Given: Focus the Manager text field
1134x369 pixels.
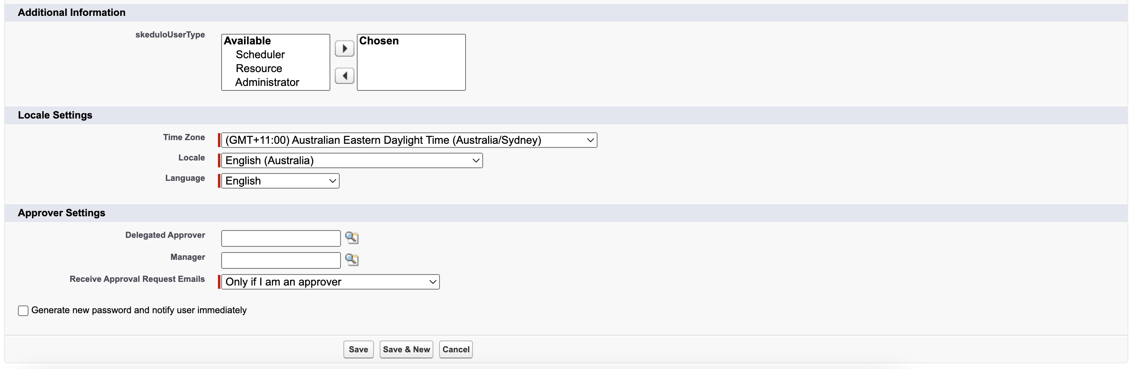Looking at the screenshot, I should click(x=280, y=261).
